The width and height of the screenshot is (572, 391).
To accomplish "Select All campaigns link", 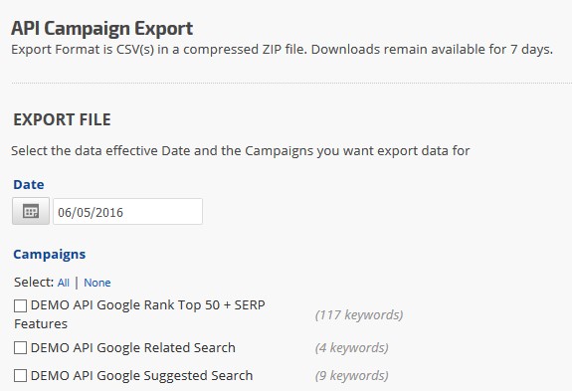I will pyautogui.click(x=63, y=283).
